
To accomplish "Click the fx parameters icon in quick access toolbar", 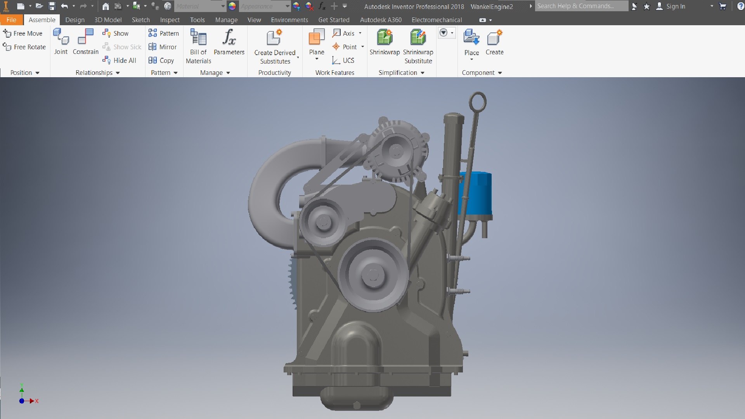I will [x=322, y=6].
